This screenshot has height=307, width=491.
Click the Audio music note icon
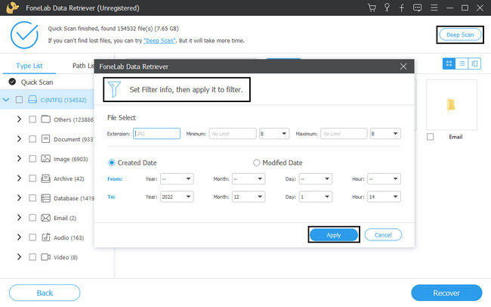click(46, 237)
